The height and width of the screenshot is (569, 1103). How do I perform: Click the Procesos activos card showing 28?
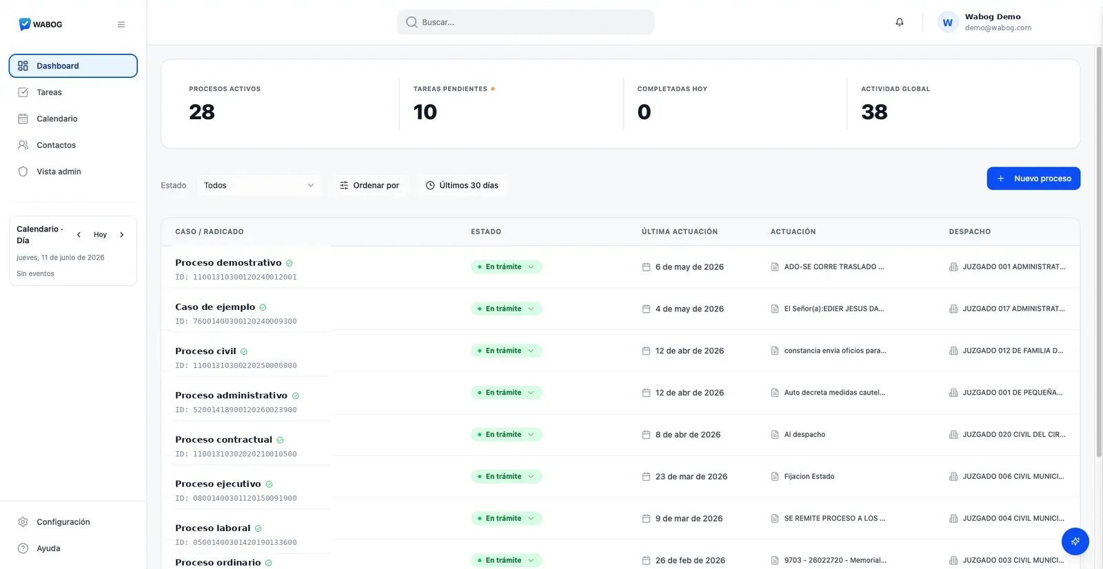point(287,103)
